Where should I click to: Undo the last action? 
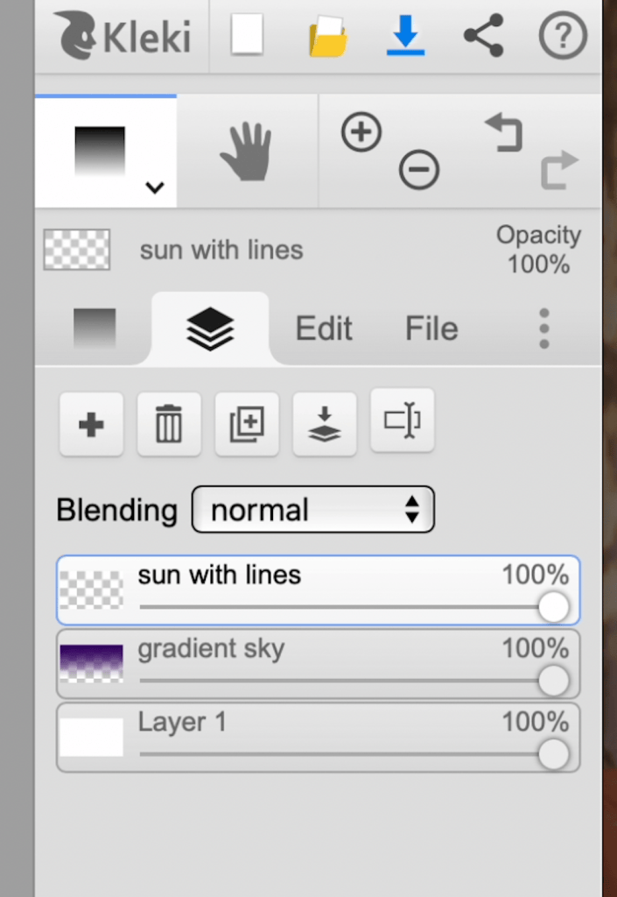tap(503, 133)
